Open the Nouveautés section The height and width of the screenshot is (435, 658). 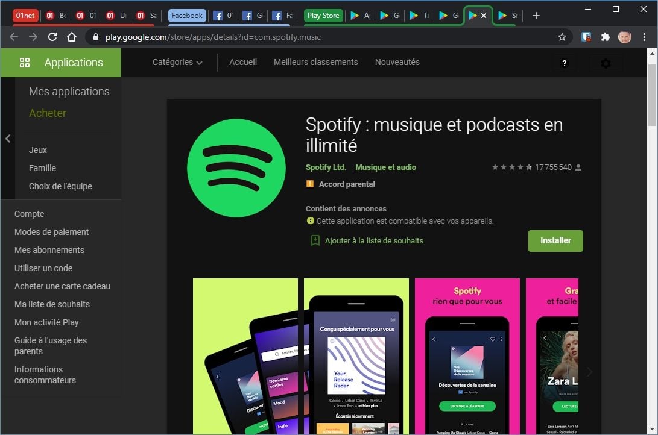coord(397,62)
